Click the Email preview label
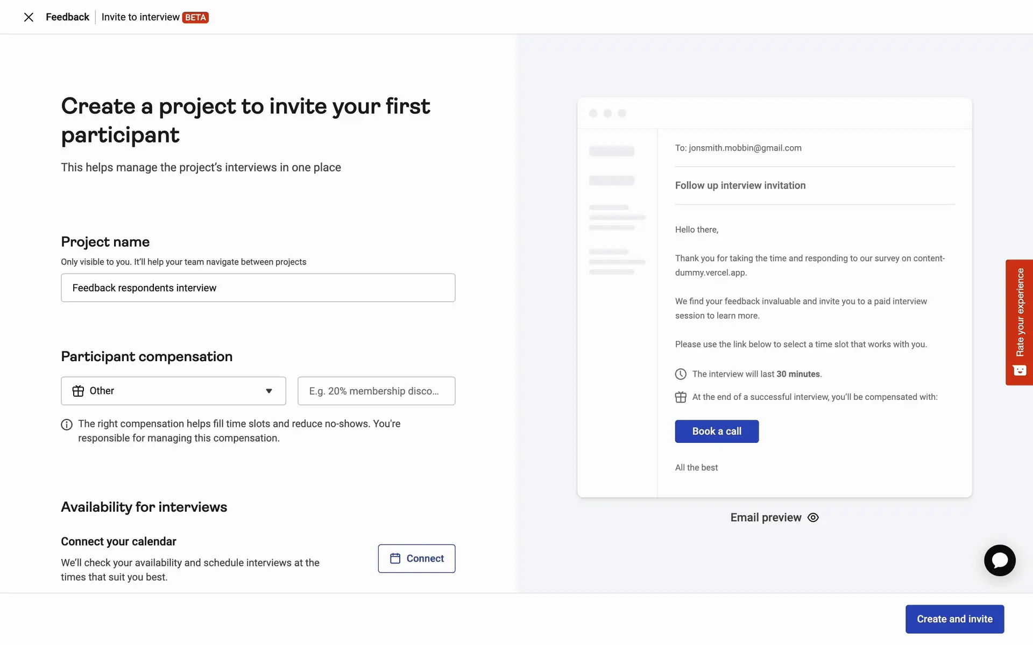Viewport: 1033px width, 645px height. (766, 518)
